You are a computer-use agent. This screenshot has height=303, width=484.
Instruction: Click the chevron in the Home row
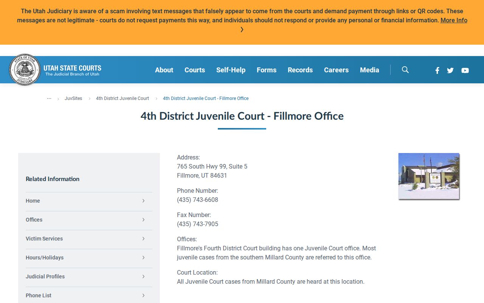[143, 201]
